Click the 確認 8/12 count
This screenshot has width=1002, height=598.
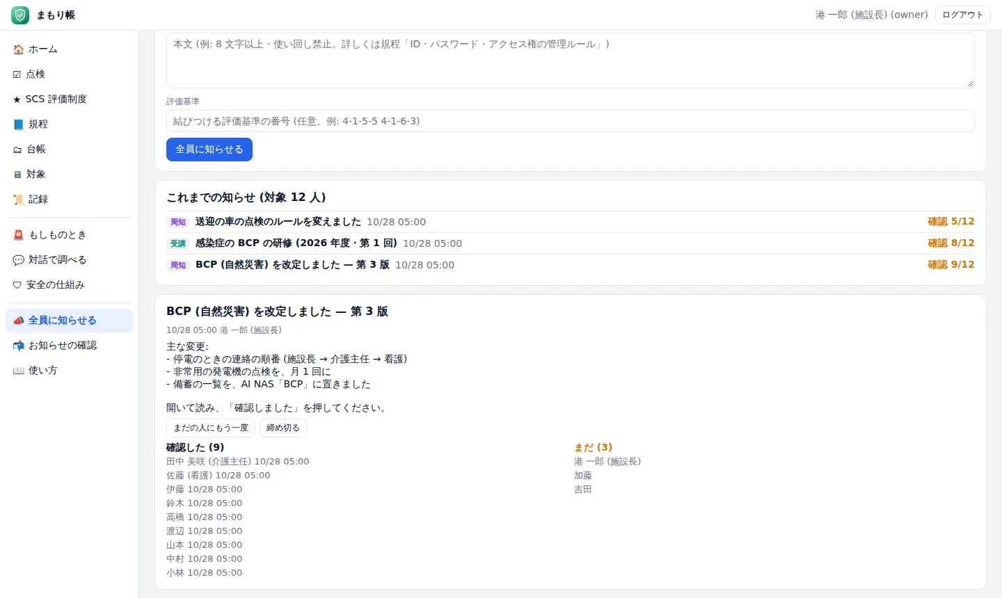[x=951, y=243]
